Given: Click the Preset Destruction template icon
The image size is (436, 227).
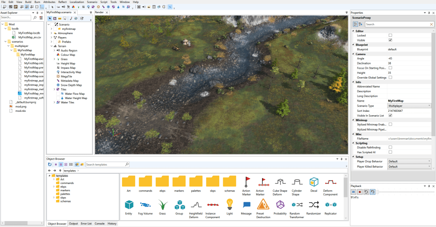Looking at the screenshot, I should click(x=263, y=204).
